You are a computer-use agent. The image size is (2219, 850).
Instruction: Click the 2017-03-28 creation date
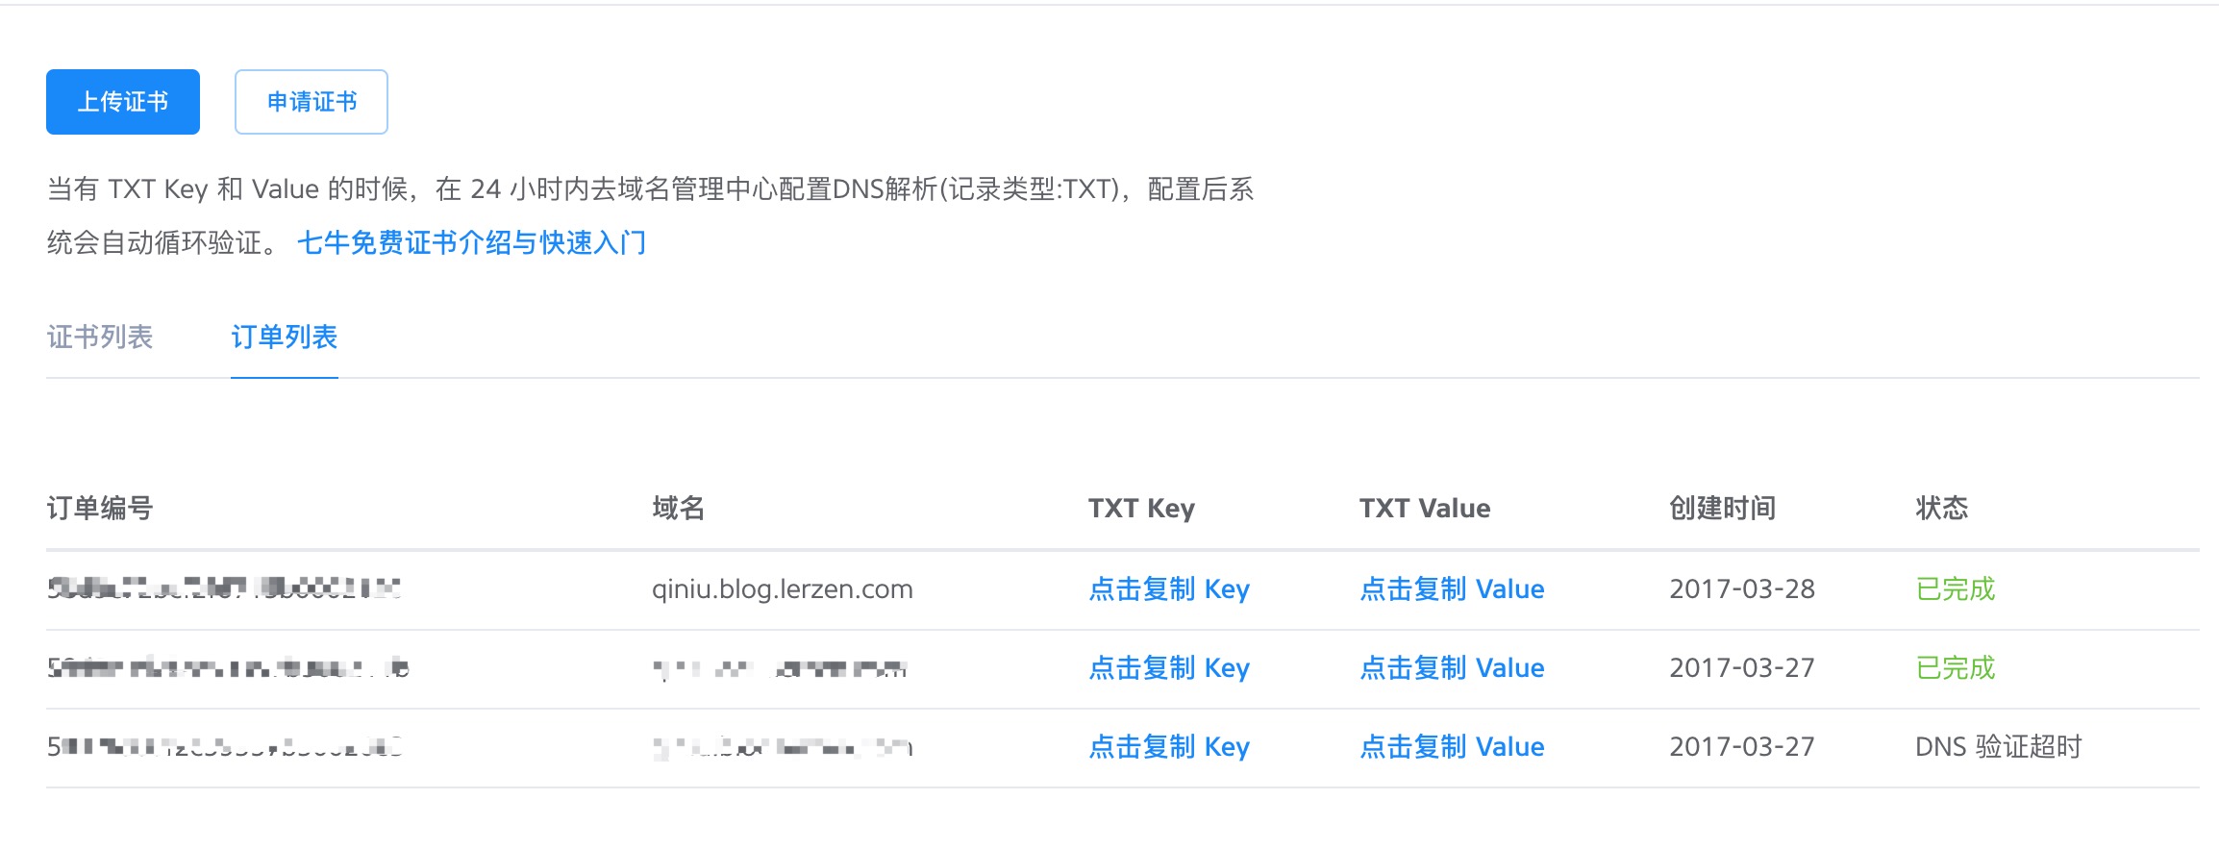[1742, 588]
